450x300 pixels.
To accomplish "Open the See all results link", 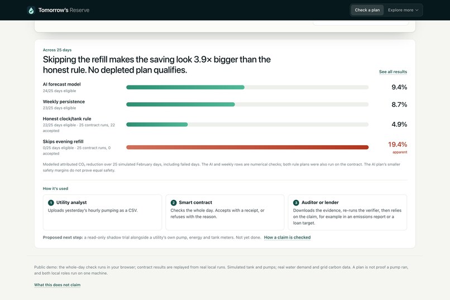I will (393, 72).
